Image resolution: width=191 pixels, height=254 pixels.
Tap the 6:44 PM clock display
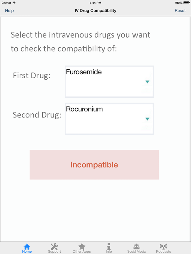tap(95, 3)
